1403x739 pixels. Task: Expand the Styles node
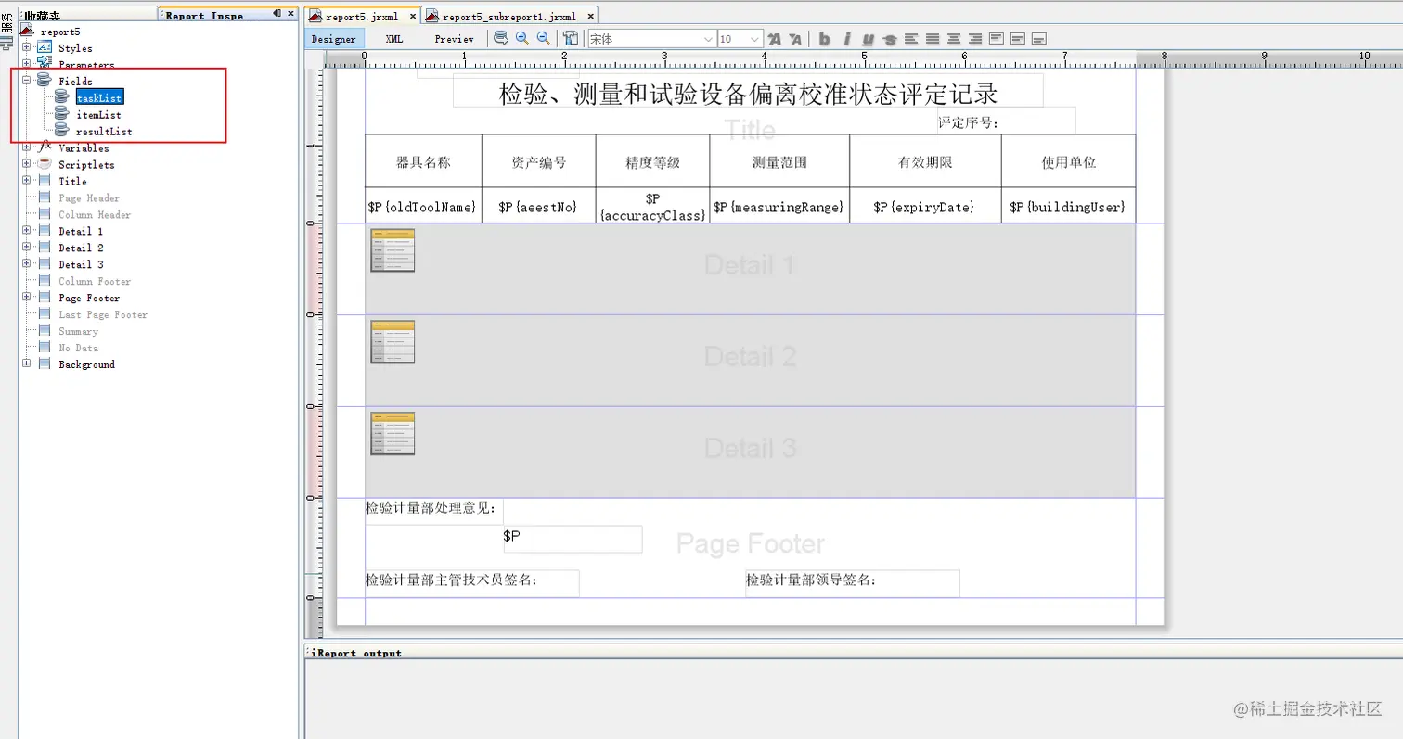pos(28,47)
